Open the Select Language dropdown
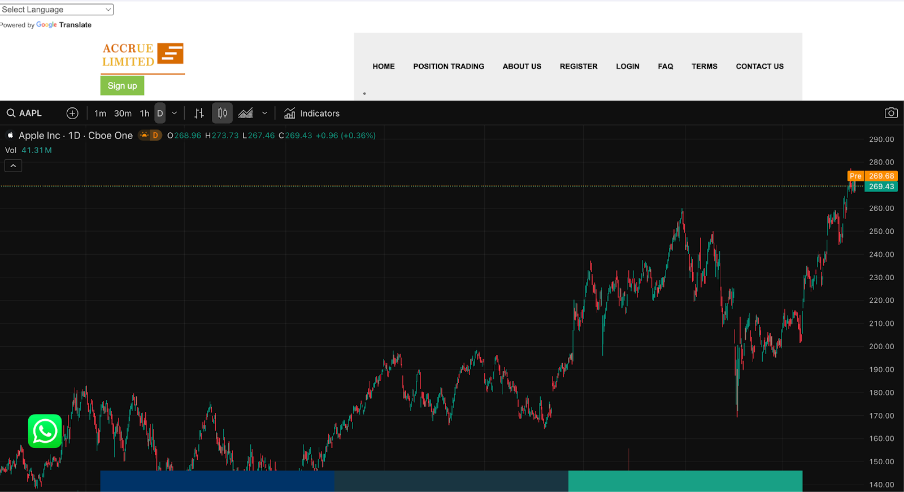The image size is (904, 492). click(56, 10)
